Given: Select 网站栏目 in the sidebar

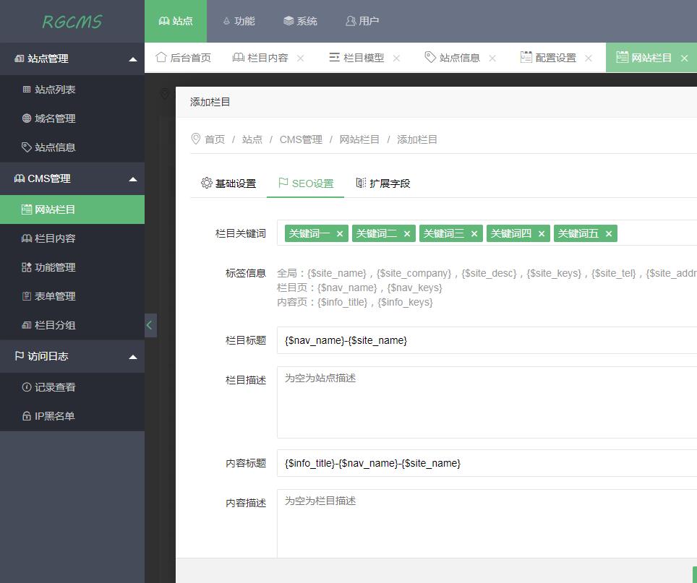Looking at the screenshot, I should click(72, 209).
